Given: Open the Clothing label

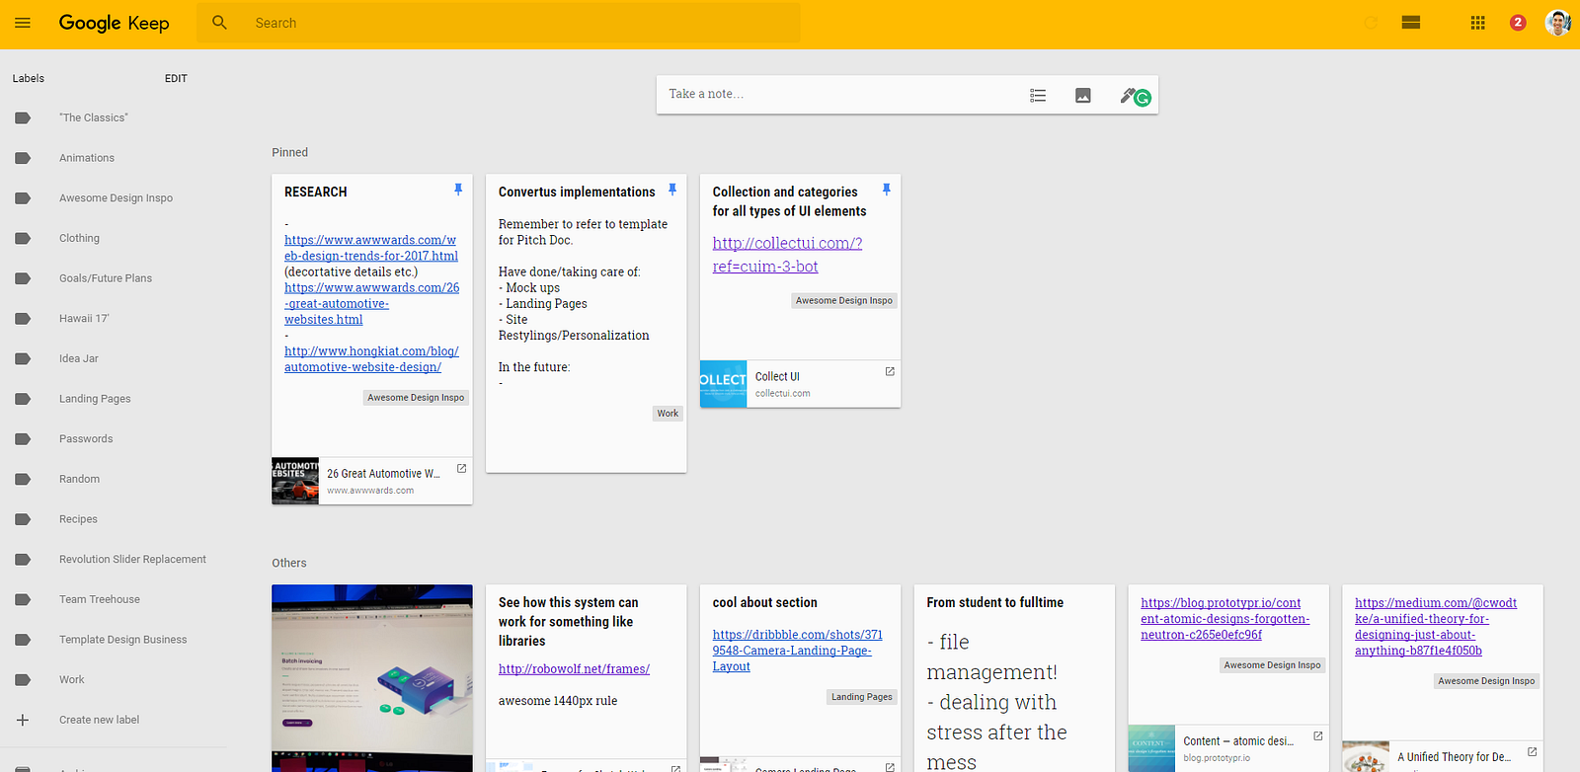Looking at the screenshot, I should (79, 238).
